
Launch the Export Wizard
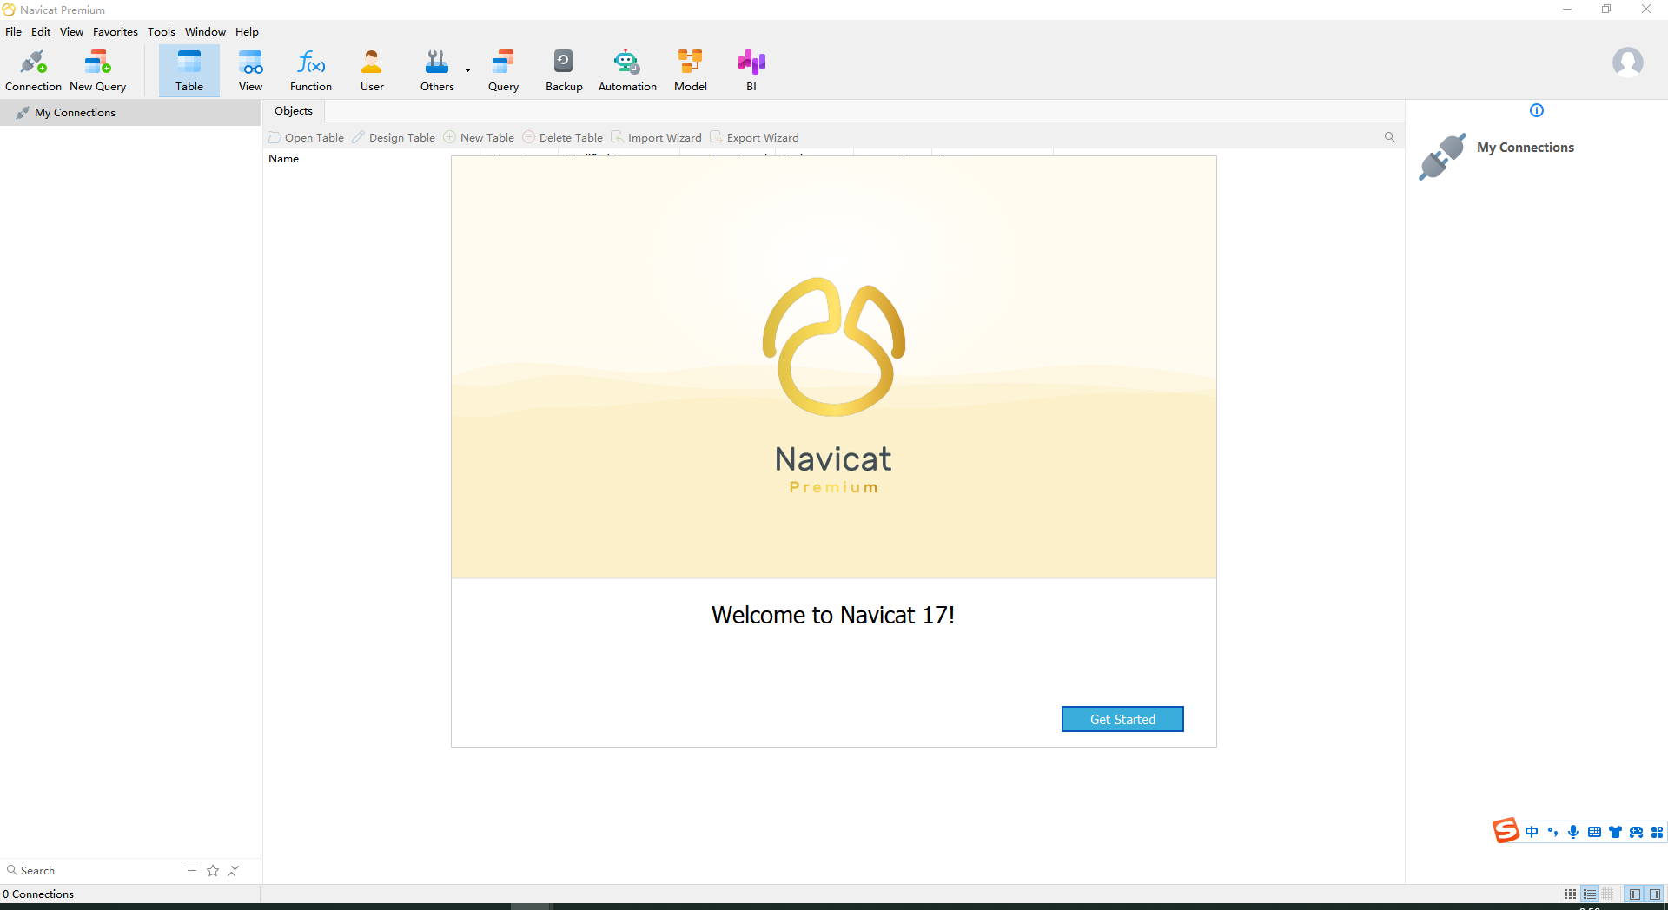pos(754,138)
